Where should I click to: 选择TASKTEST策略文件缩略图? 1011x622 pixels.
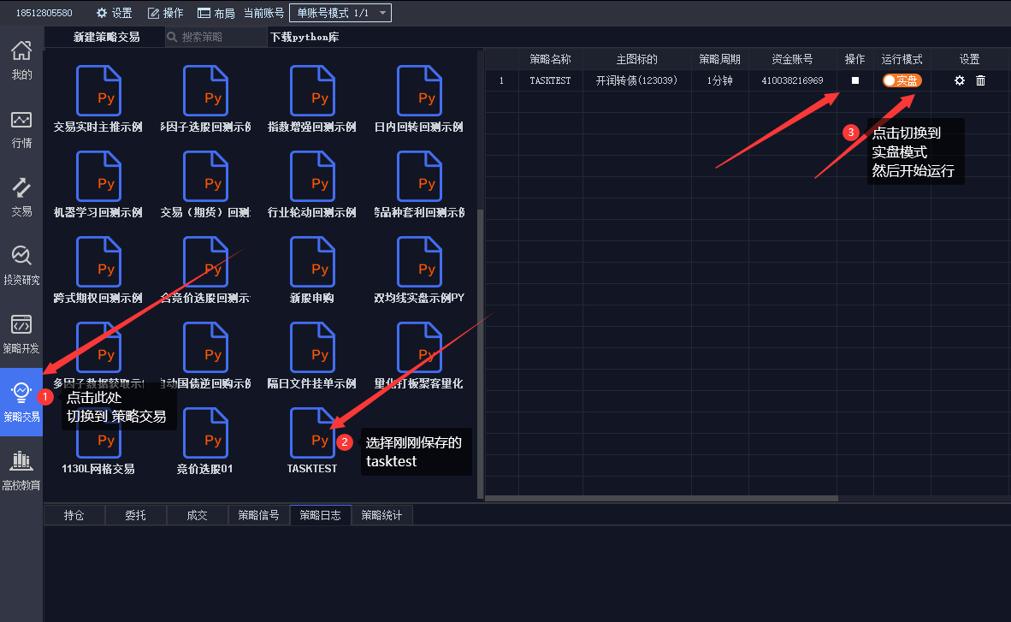tap(313, 433)
